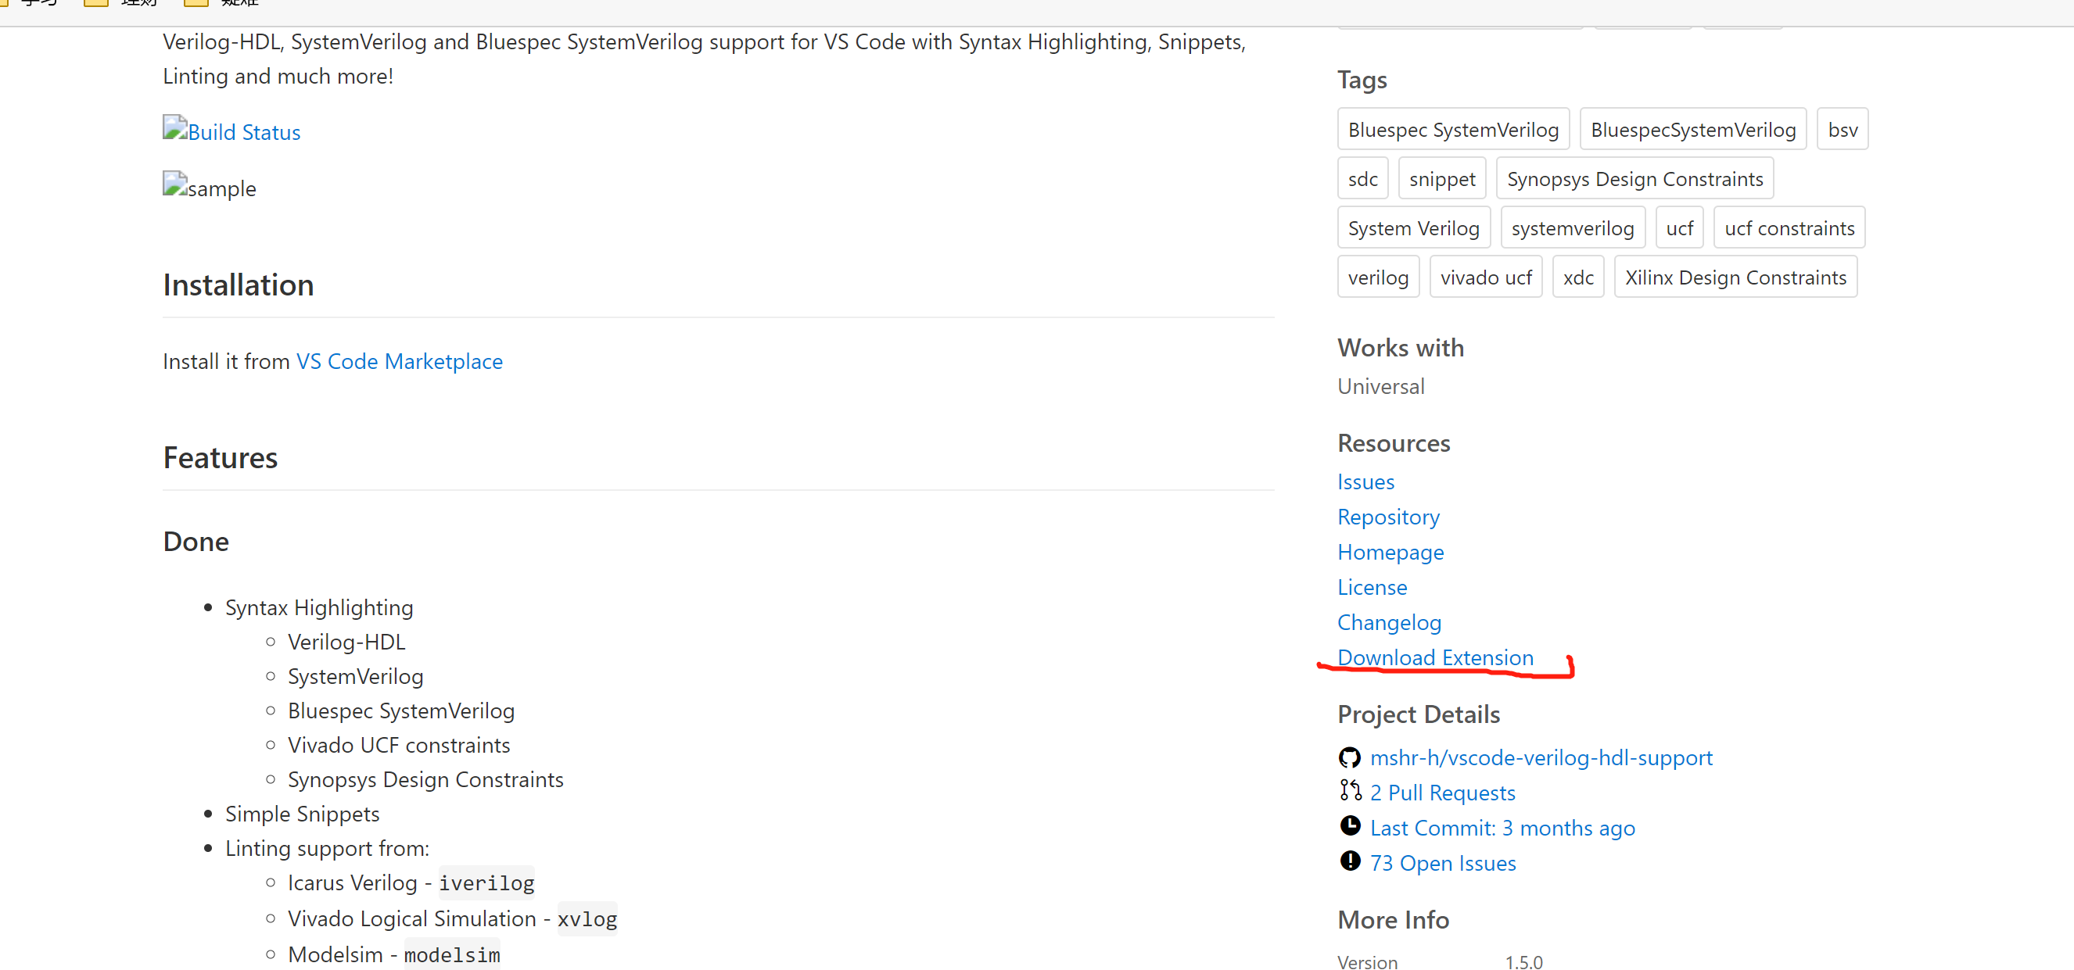The height and width of the screenshot is (970, 2074).
Task: Click the vivado ucf tag
Action: click(x=1485, y=277)
